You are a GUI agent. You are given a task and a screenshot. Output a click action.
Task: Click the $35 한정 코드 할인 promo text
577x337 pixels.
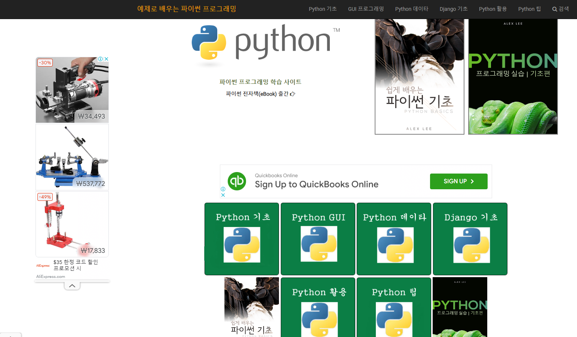pos(76,265)
